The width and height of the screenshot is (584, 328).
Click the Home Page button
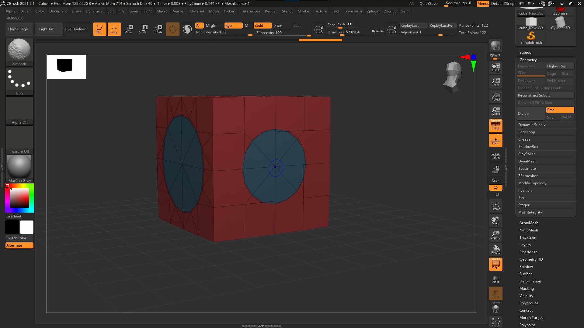(x=19, y=29)
